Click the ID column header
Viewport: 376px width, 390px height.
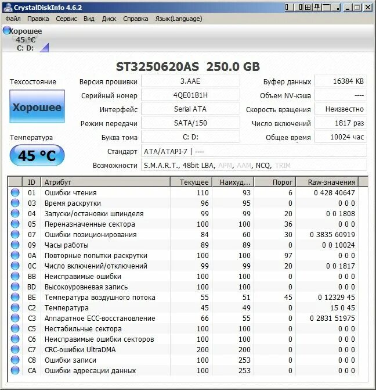(31, 182)
